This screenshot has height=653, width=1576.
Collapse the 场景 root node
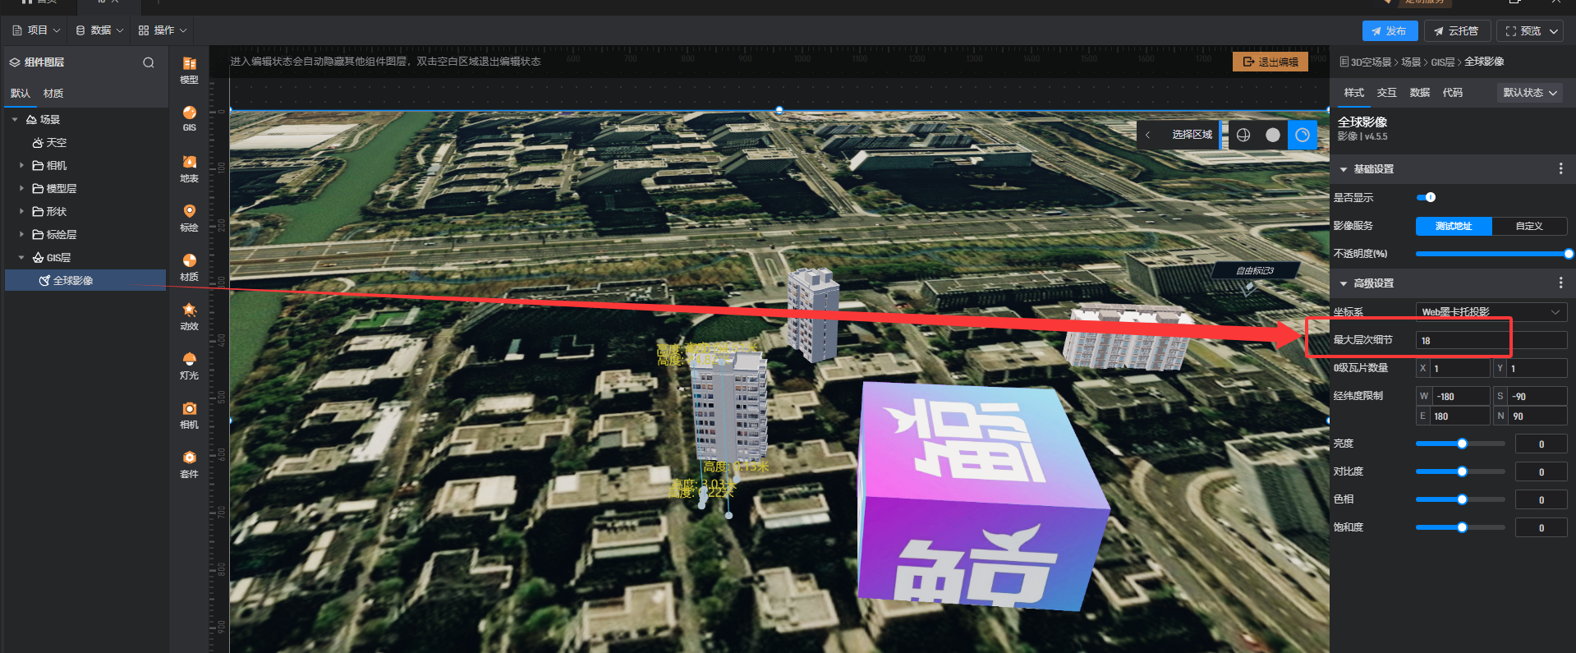(x=15, y=120)
